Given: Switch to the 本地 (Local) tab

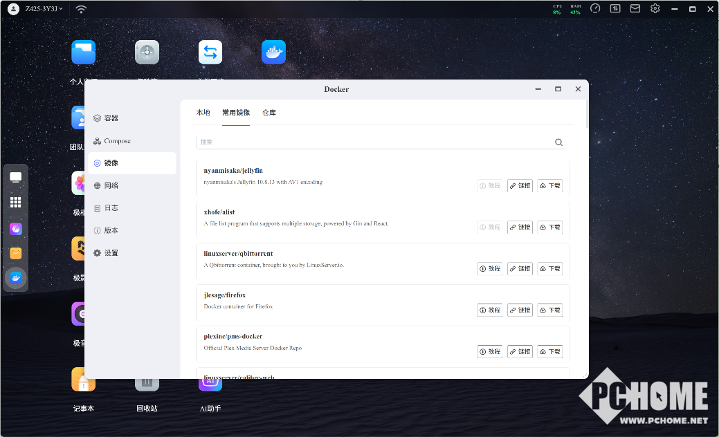Looking at the screenshot, I should [203, 113].
